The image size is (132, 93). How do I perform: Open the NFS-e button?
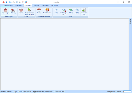pyautogui.click(x=71, y=11)
